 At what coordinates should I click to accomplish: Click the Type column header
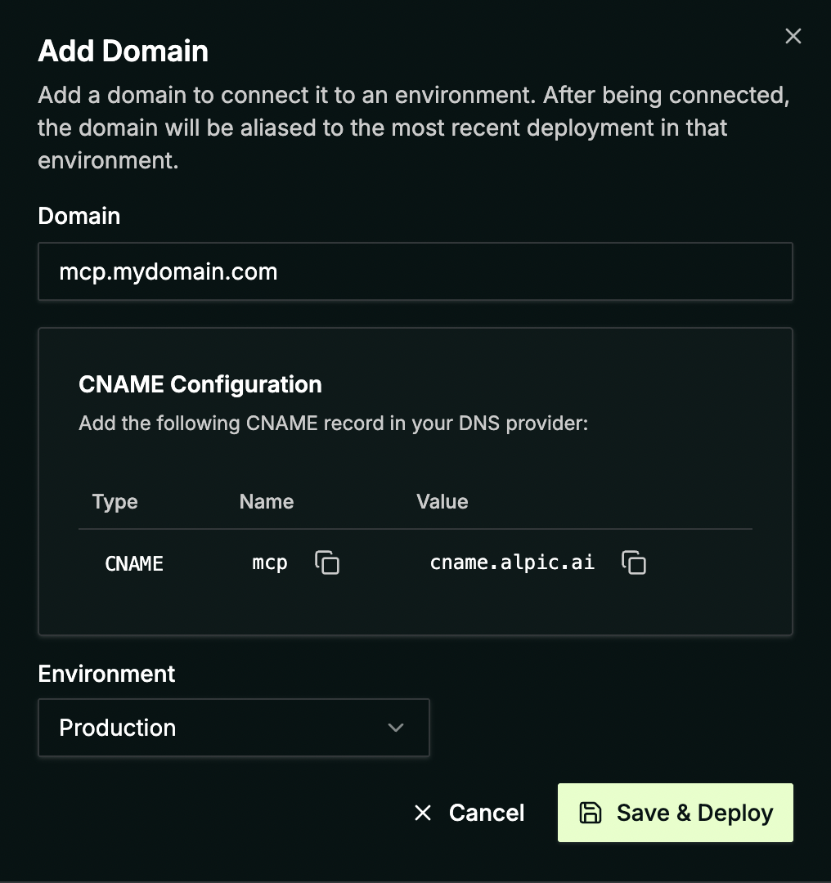tap(115, 501)
